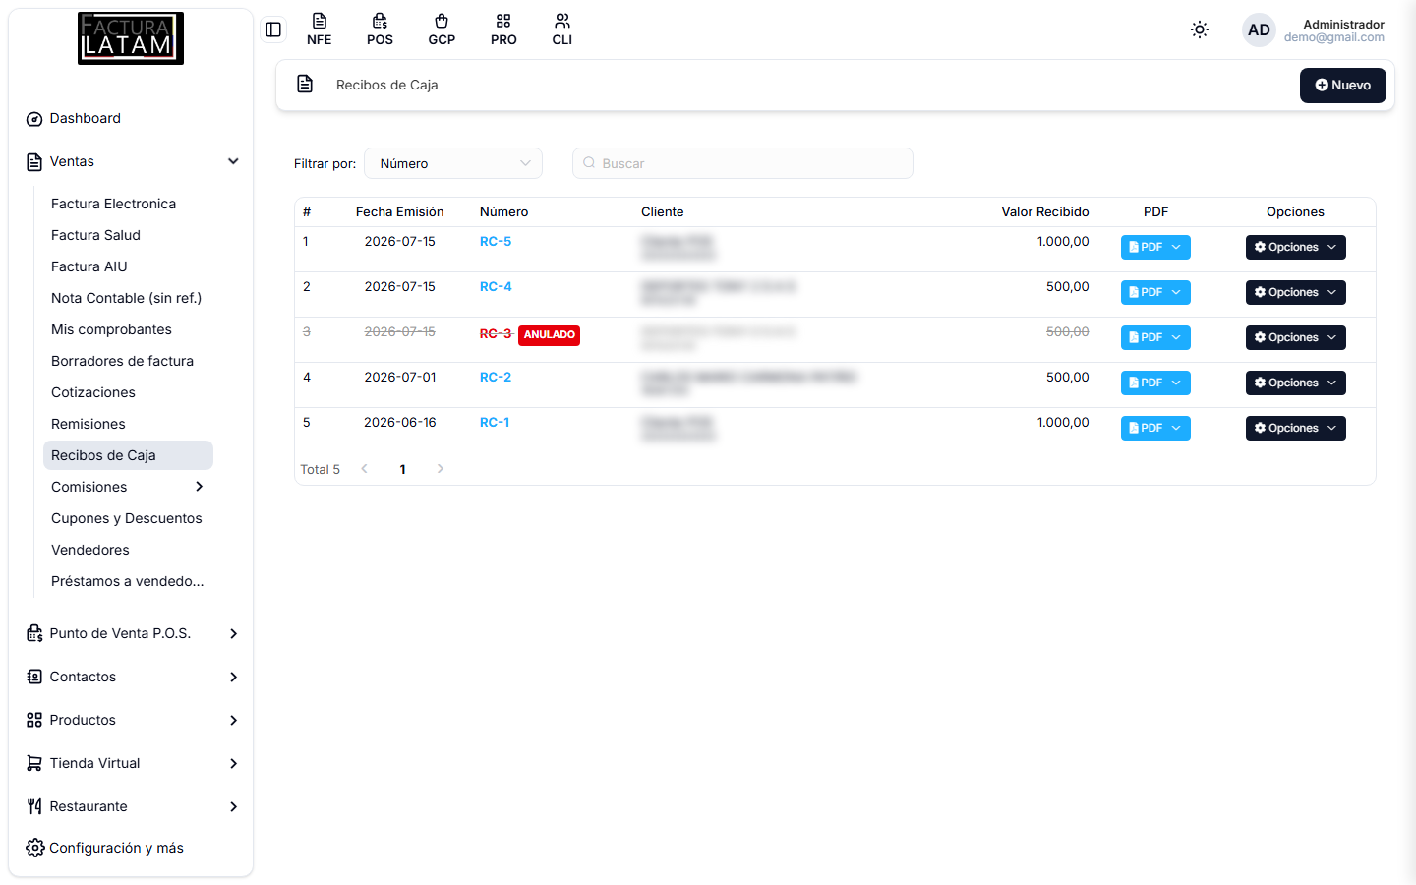Open the RC-4 receipt link
Viewport: 1416px width, 885px height.
click(x=496, y=286)
